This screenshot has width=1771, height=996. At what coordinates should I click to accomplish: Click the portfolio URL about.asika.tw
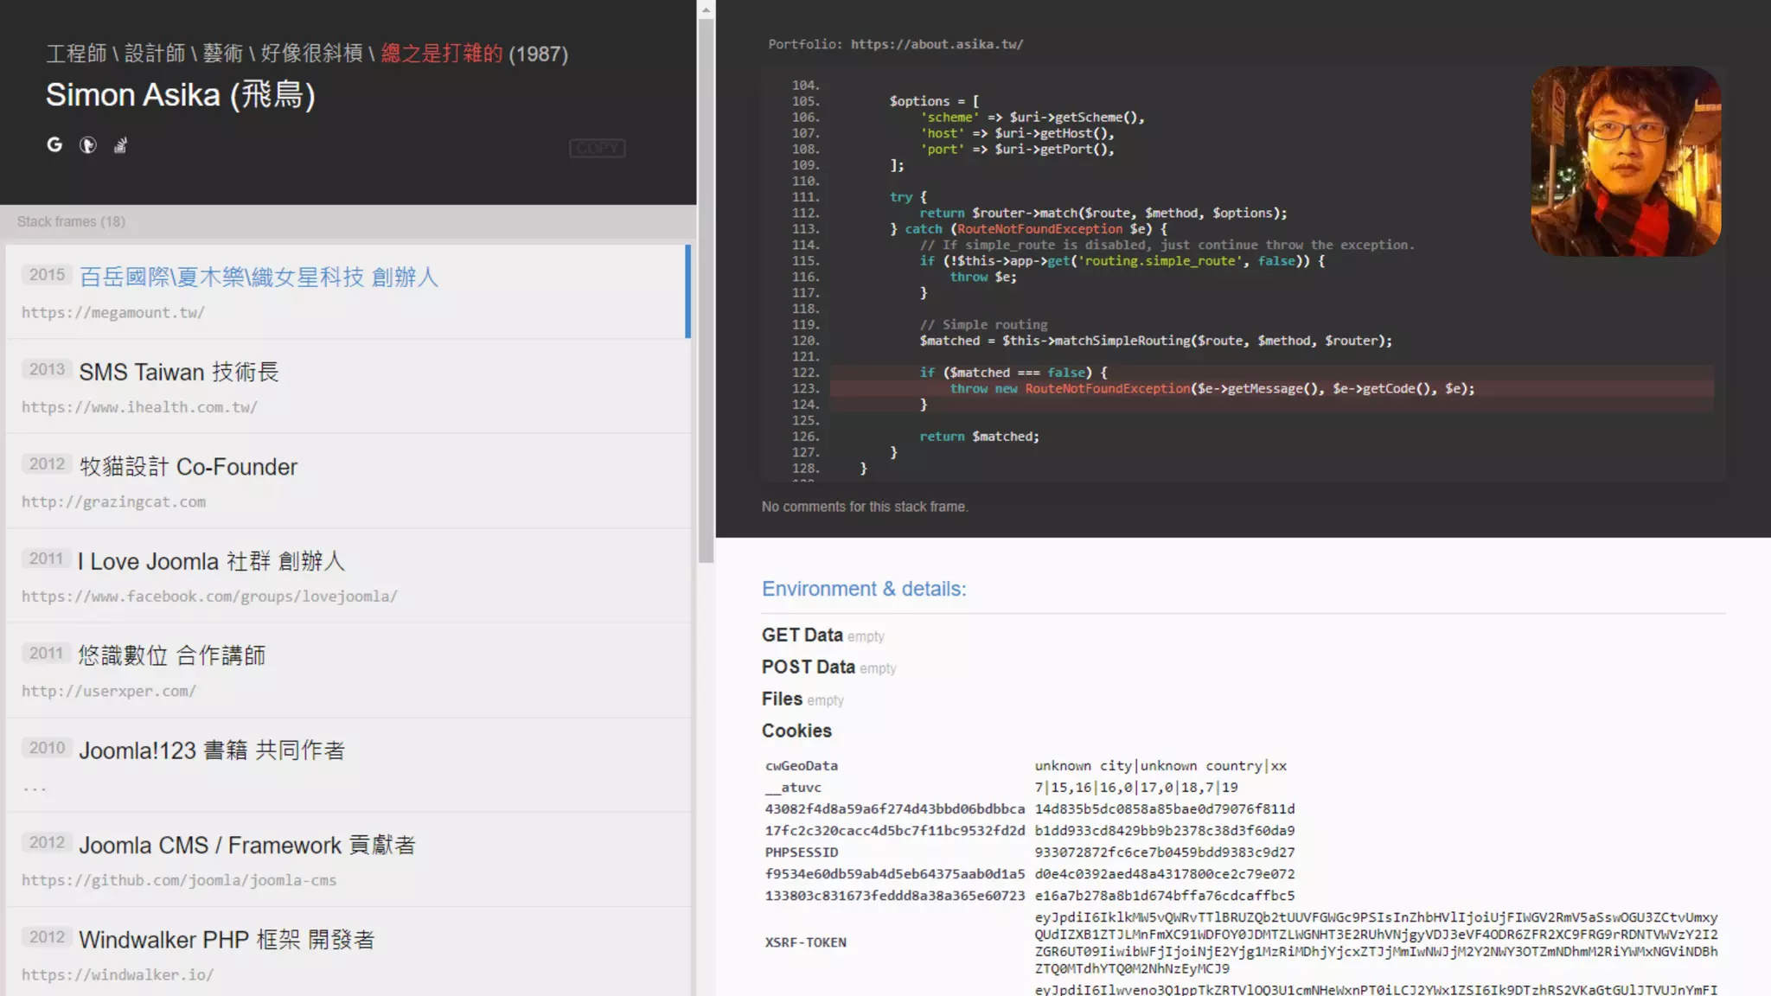pyautogui.click(x=937, y=44)
